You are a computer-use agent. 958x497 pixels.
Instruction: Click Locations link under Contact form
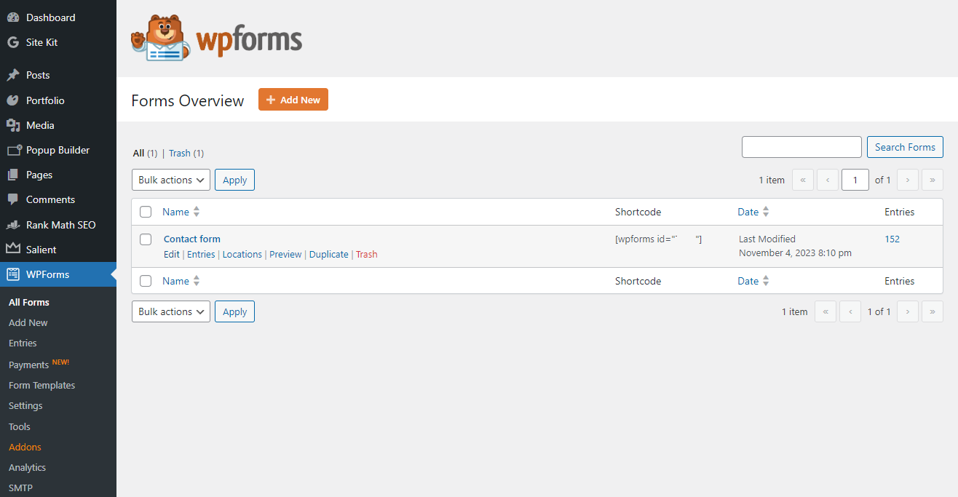(242, 254)
